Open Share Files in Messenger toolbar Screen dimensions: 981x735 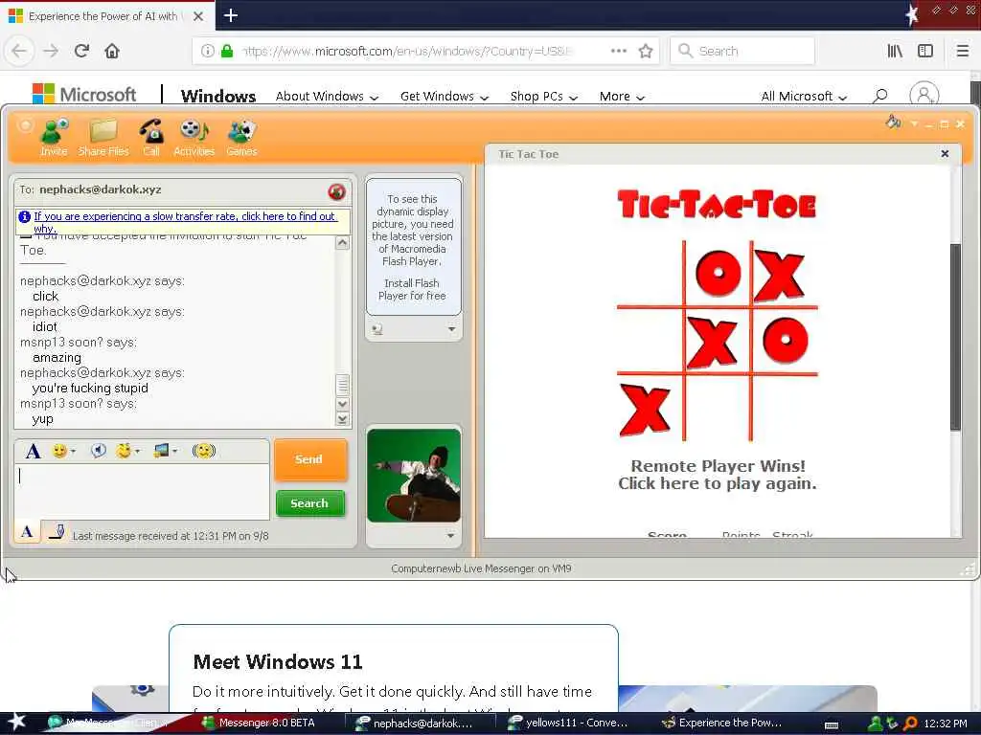click(103, 138)
